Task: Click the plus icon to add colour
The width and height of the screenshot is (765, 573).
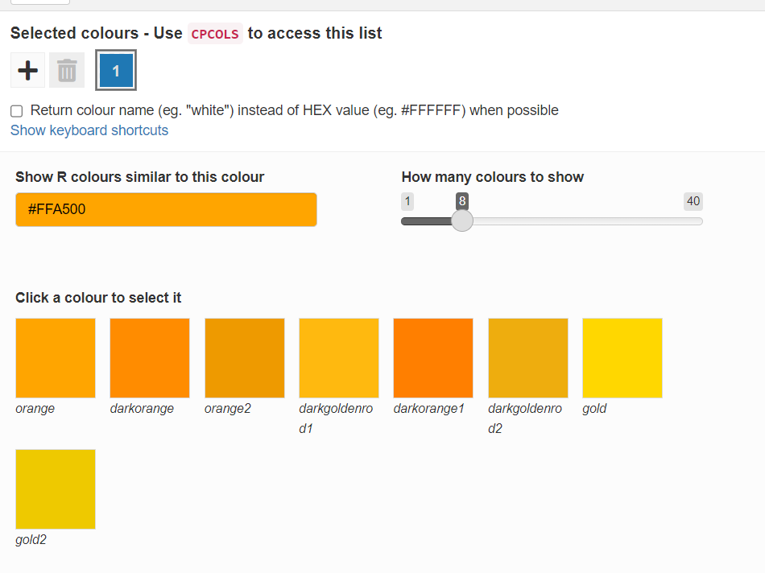Action: [28, 71]
